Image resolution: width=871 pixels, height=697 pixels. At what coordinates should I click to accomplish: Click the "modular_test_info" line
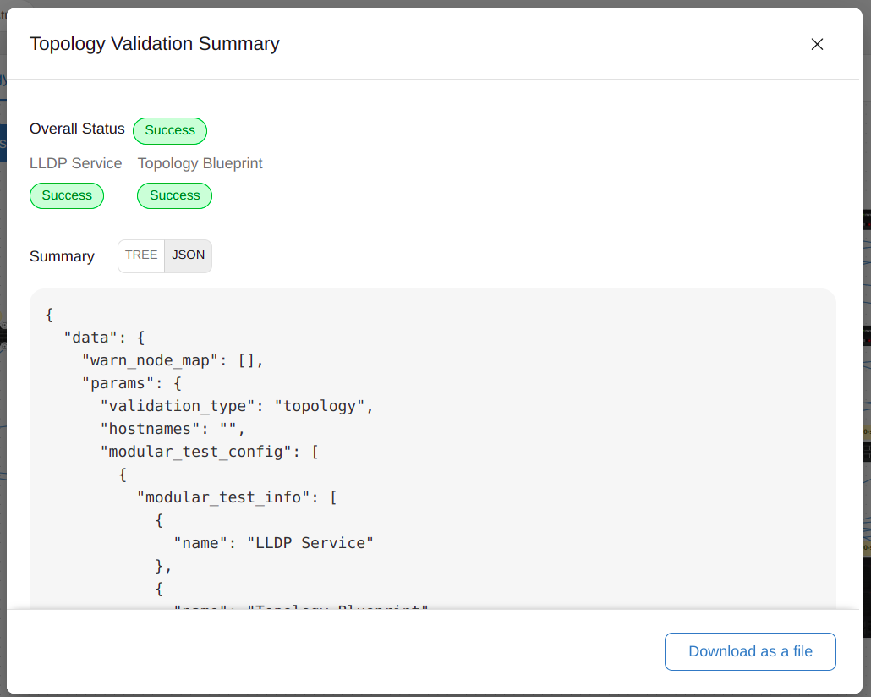[x=237, y=497]
